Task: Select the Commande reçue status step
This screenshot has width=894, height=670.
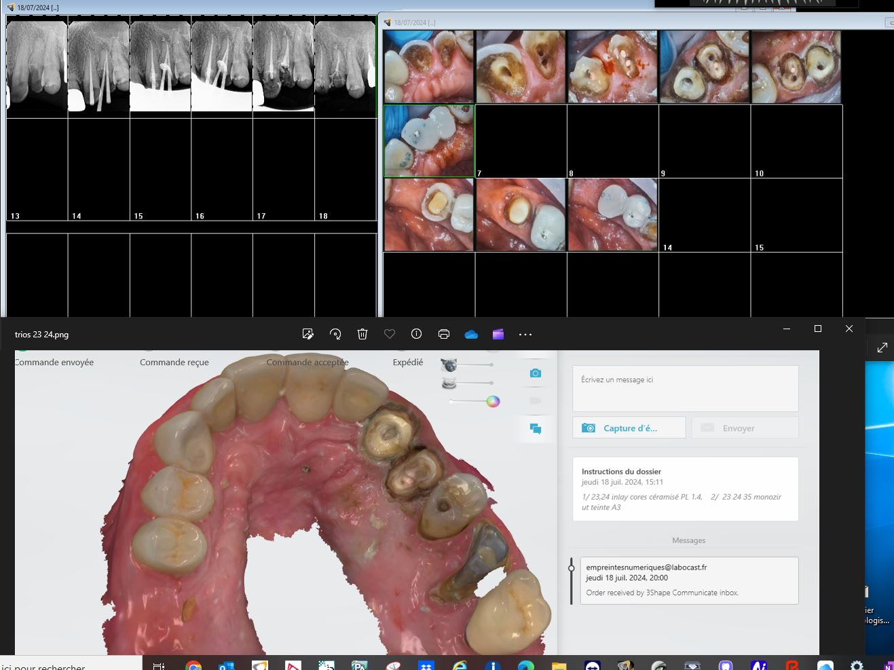Action: coord(174,362)
